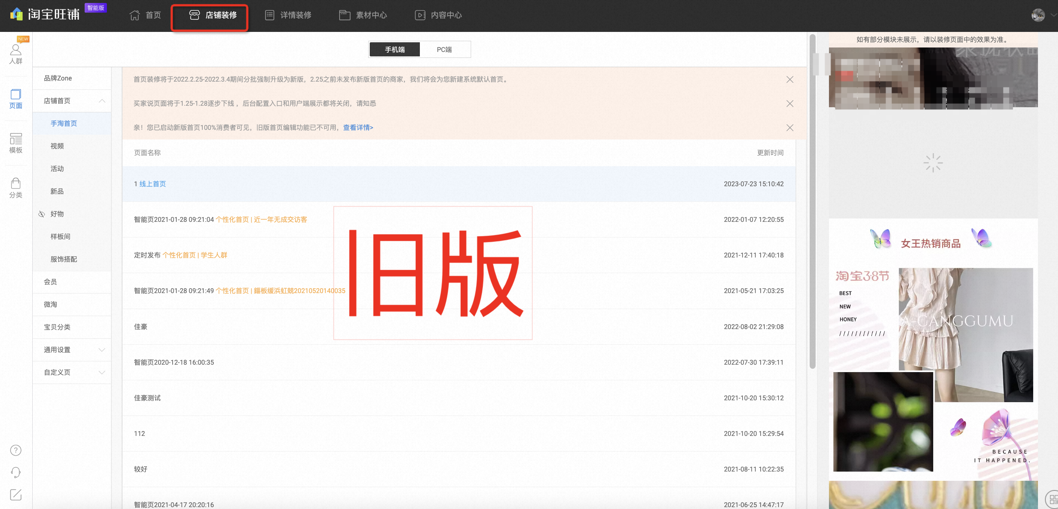Click 更新时间 column header
1058x509 pixels.
coord(770,153)
